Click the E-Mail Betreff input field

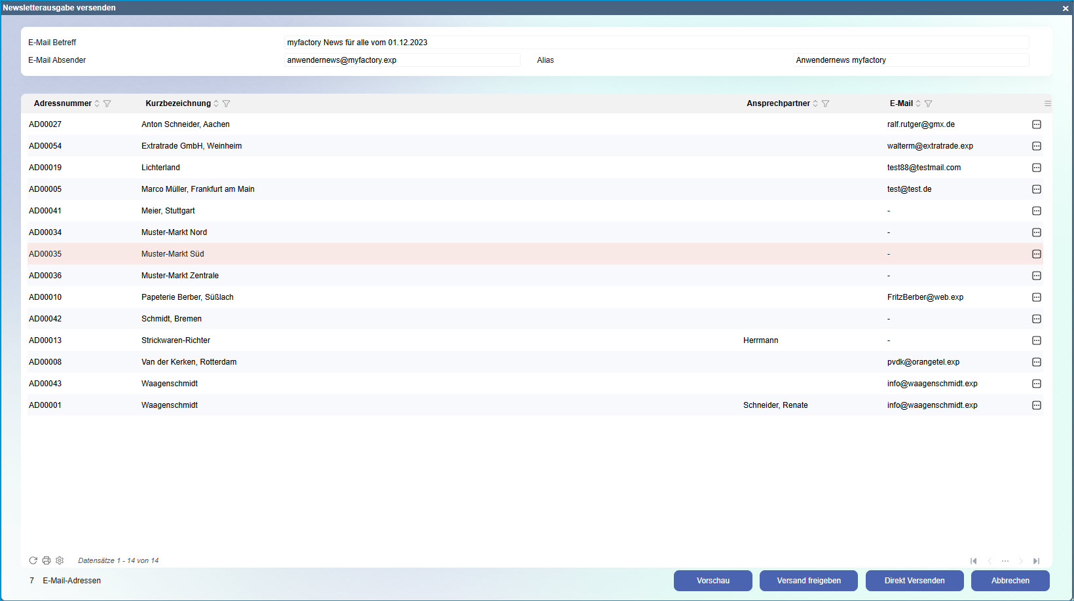coord(656,43)
